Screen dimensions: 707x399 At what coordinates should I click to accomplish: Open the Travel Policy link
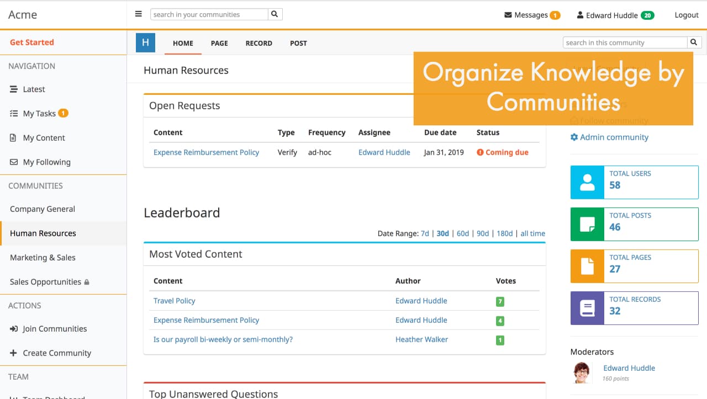(x=174, y=301)
